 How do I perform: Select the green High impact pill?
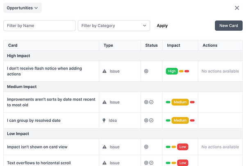click(x=172, y=71)
